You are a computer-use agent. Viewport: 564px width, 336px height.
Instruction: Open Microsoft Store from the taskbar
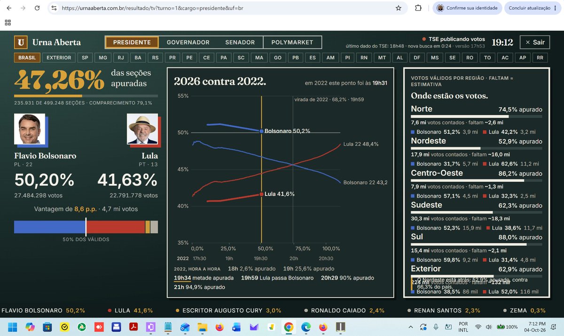(47, 327)
